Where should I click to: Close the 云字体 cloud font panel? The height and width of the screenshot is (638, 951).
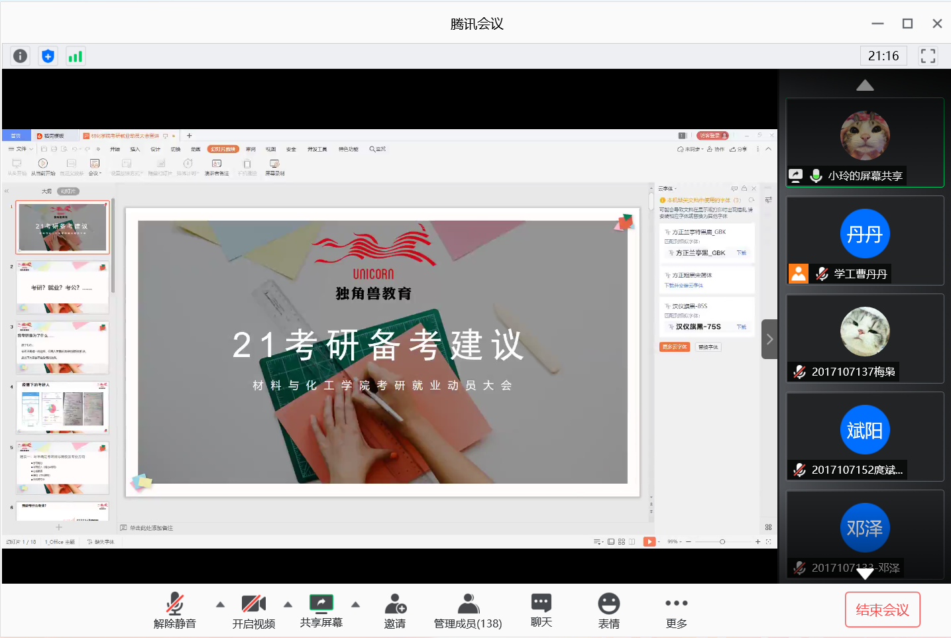(x=754, y=189)
